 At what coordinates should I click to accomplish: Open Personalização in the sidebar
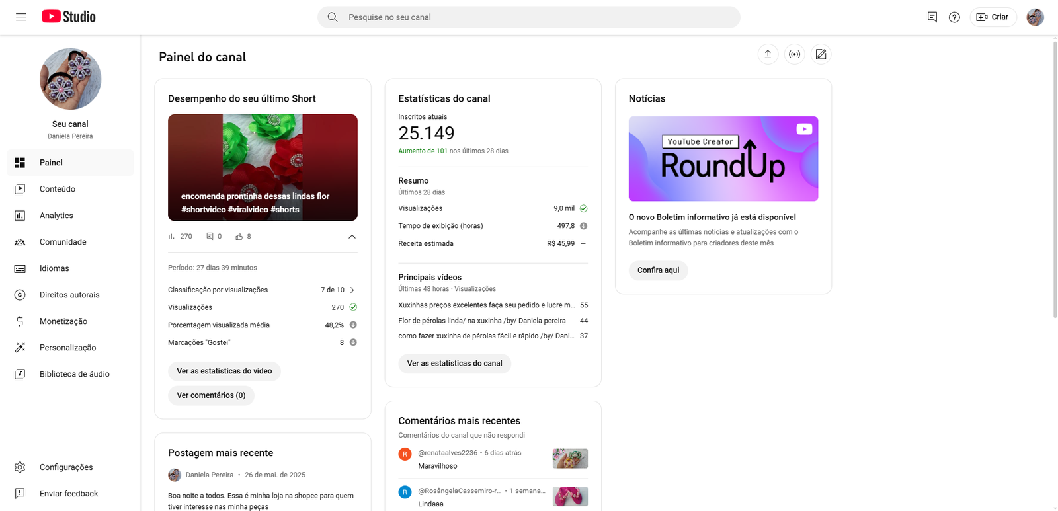[x=70, y=348]
